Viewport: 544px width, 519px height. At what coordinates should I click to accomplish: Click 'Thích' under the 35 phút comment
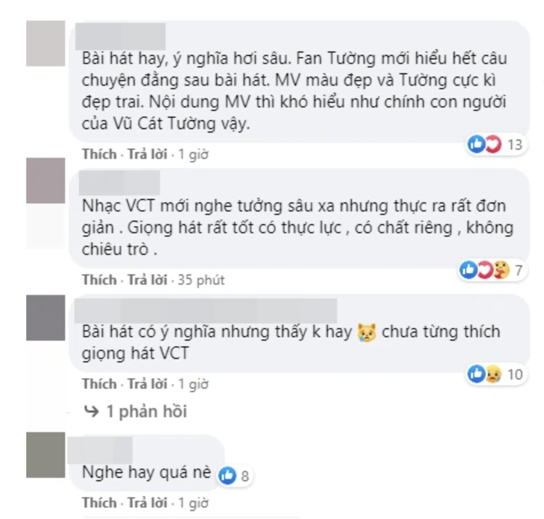click(x=99, y=280)
